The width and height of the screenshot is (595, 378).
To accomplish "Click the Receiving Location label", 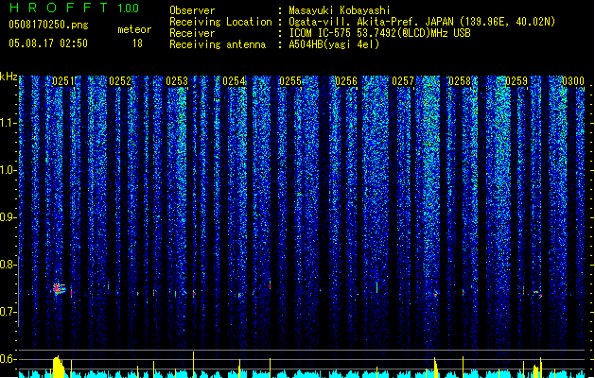I will pos(220,22).
